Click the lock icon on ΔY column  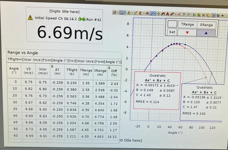point(52,66)
